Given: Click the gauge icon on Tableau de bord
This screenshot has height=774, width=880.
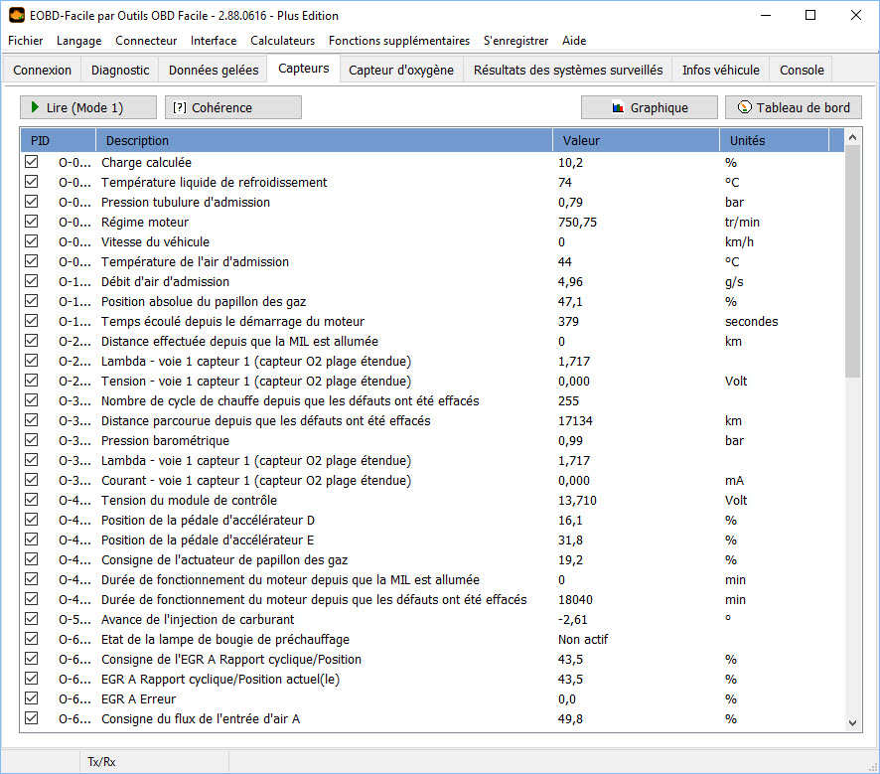Looking at the screenshot, I should [x=744, y=107].
